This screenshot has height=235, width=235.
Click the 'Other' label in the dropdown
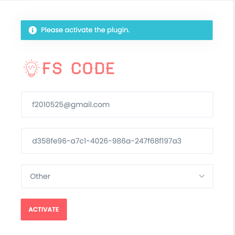40,176
